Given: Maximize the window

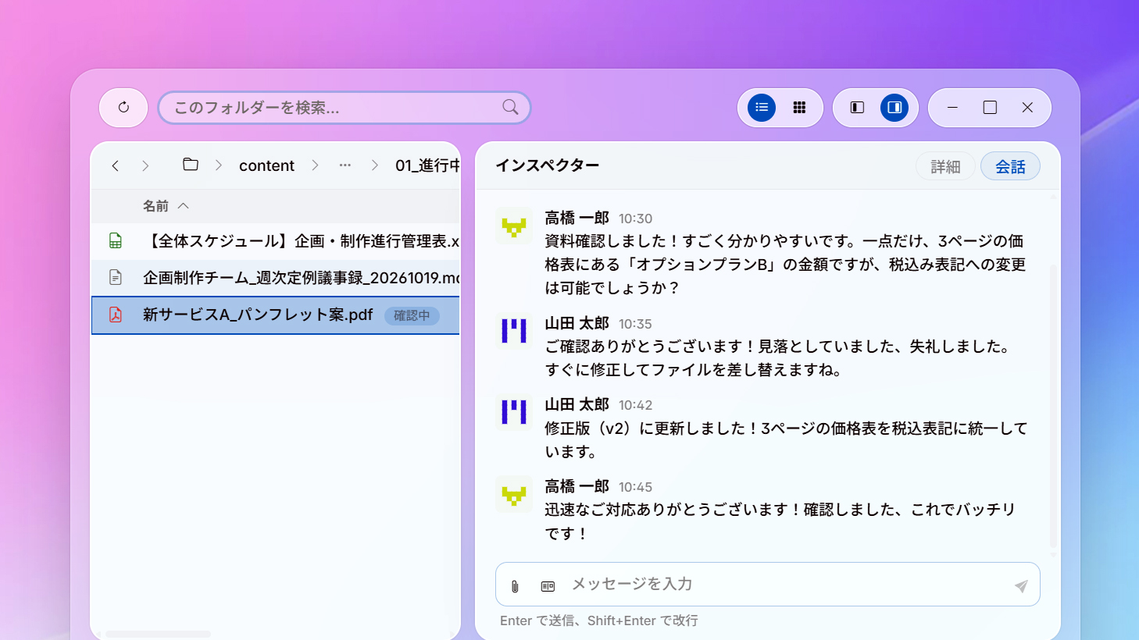Looking at the screenshot, I should click(990, 108).
